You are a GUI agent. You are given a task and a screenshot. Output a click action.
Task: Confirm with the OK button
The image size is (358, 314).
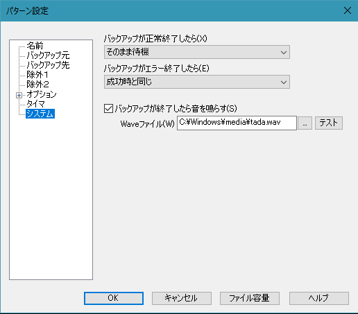(x=114, y=298)
